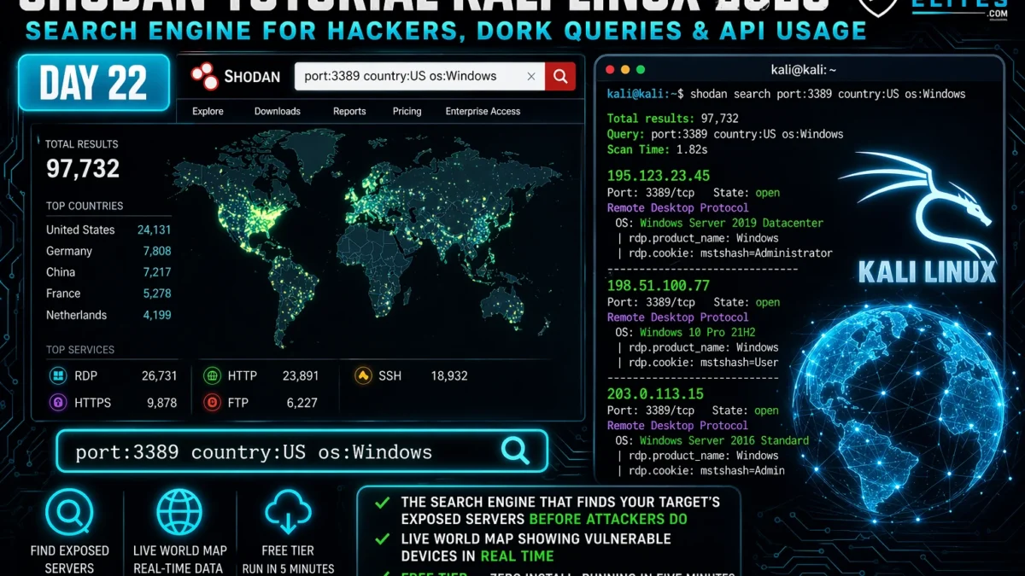Image resolution: width=1025 pixels, height=576 pixels.
Task: Click the Shodan logo icon
Action: tap(205, 76)
